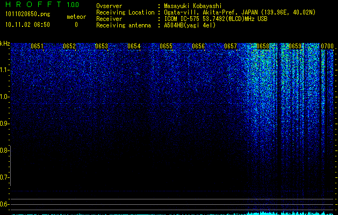The width and height of the screenshot is (338, 215).
Task: Click the 0700 time marker
Action: click(x=327, y=46)
